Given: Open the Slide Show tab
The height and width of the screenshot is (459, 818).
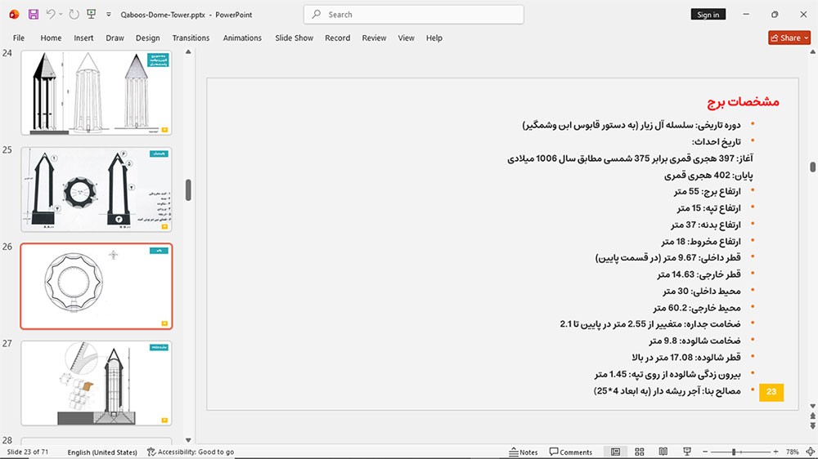Looking at the screenshot, I should coord(294,38).
